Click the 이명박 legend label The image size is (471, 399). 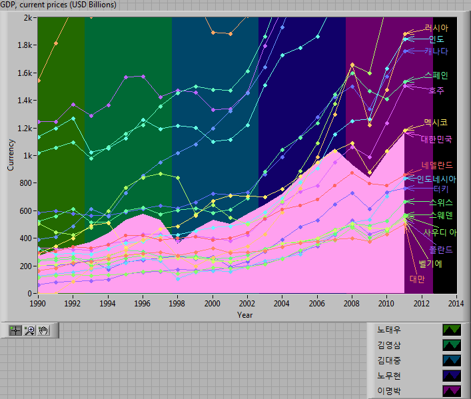388,391
